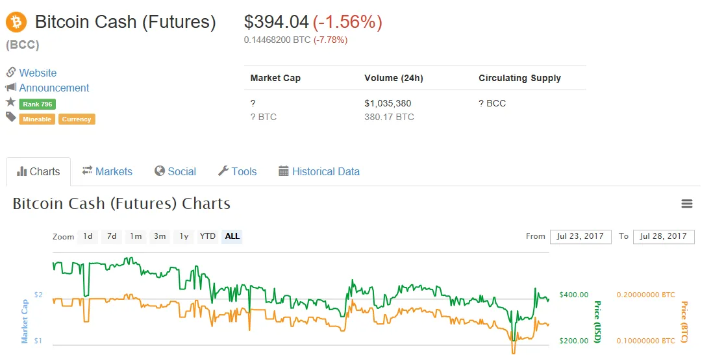Set chart zoom to 3m

160,236
